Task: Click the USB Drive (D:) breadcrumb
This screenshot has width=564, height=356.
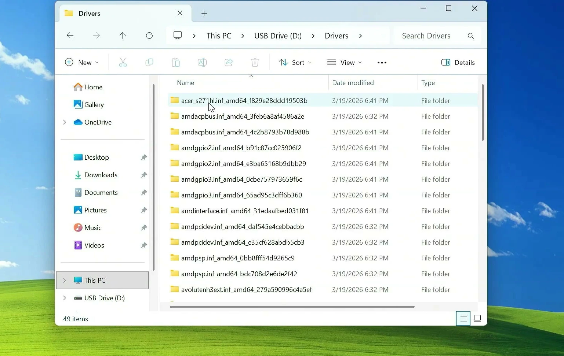Action: point(278,36)
